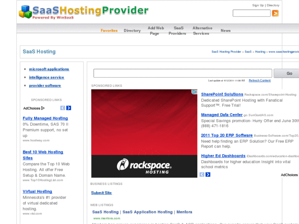The image size is (299, 224).
Task: Click next arrow below sponsored links list
Action: click(x=208, y=174)
